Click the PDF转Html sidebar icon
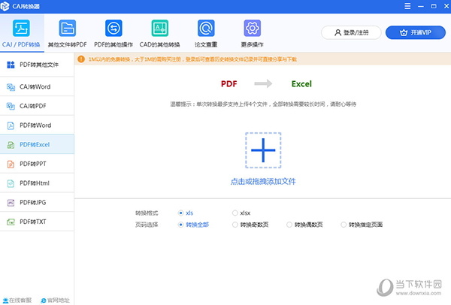The image size is (451, 305). 11,183
